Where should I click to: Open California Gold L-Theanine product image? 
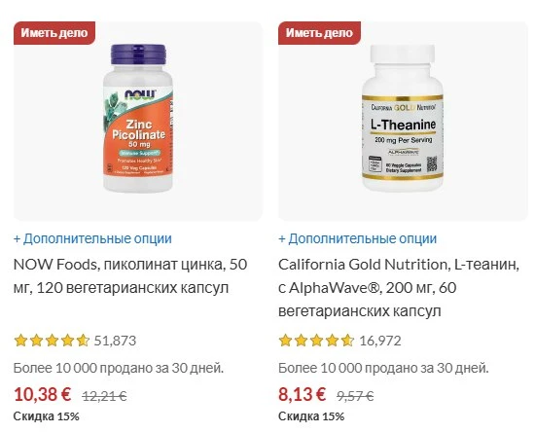pyautogui.click(x=403, y=119)
